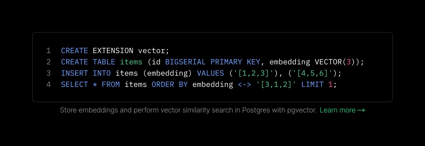Click the word vector on line one
This screenshot has height=146, width=425.
(x=152, y=51)
